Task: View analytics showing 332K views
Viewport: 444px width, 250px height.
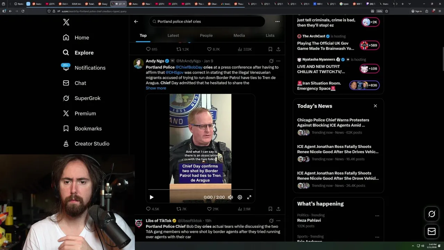Action: [245, 49]
